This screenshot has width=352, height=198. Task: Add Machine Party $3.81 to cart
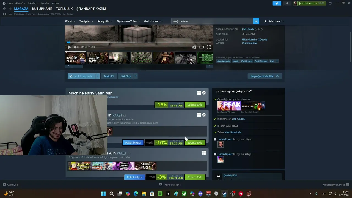(195, 105)
